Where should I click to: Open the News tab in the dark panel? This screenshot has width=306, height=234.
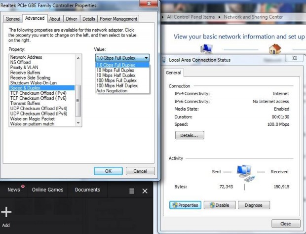click(14, 190)
